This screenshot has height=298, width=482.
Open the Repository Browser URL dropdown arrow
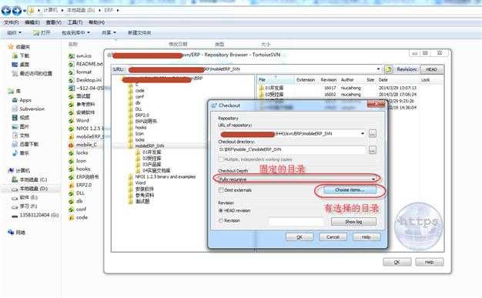(x=378, y=69)
